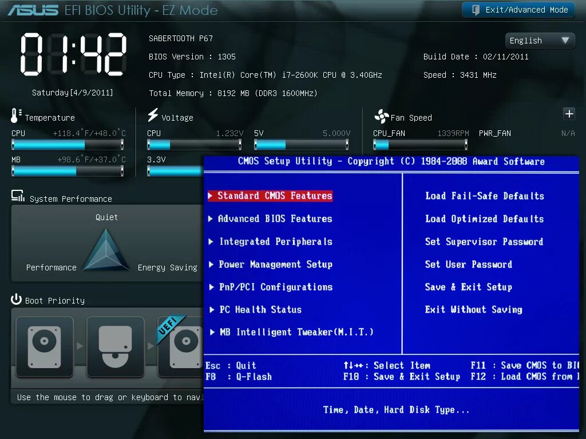Select the first hard disk boot device
Screen dimensions: 586x439
[x=45, y=347]
